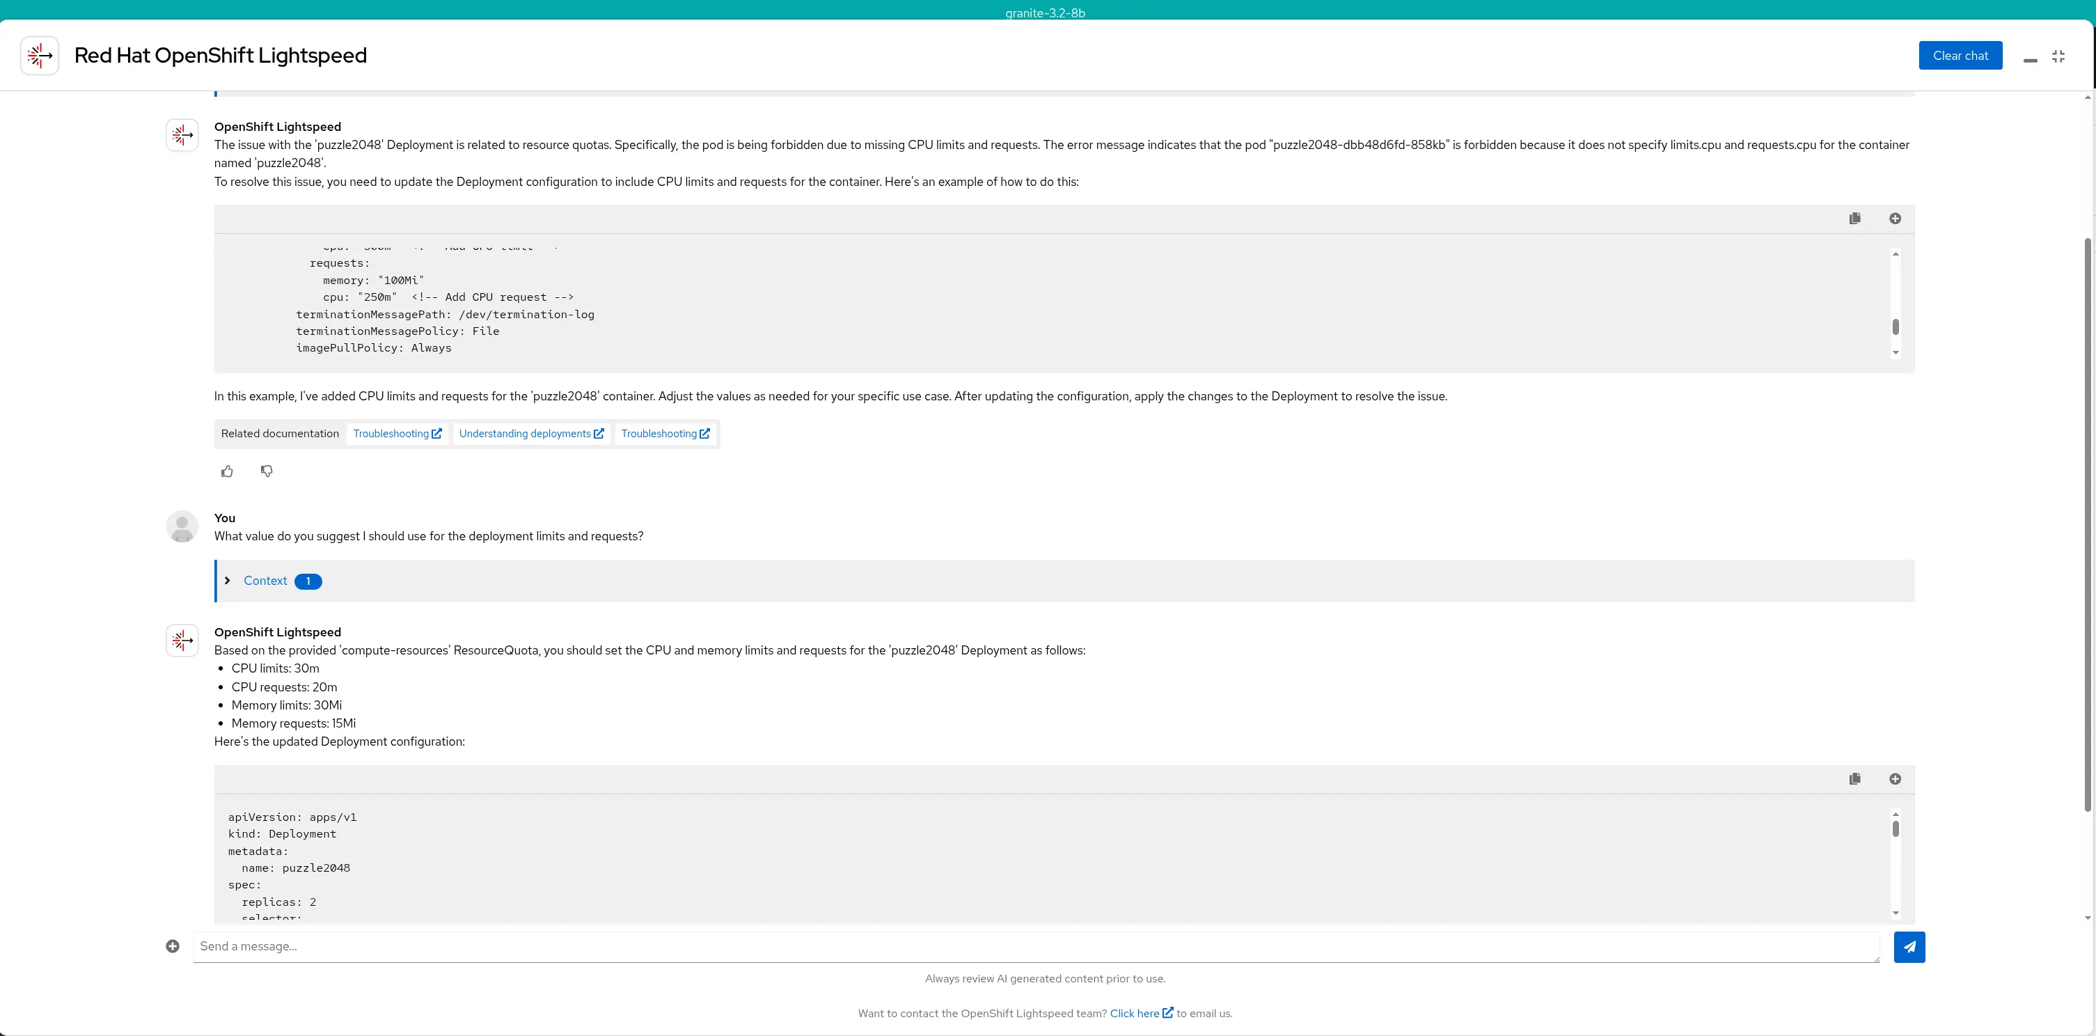Click 'Memory requests: 15Mi' bullet text

coord(293,723)
